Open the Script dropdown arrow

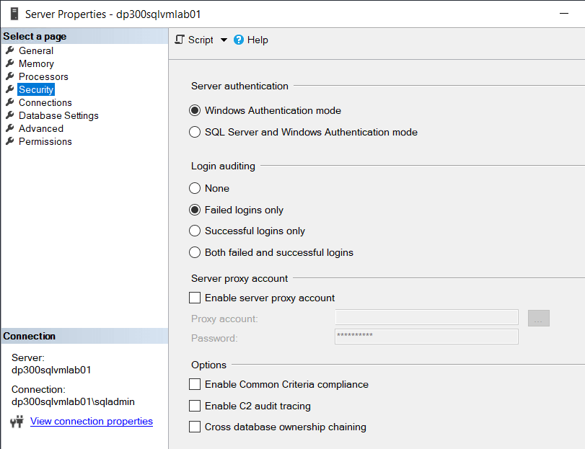click(x=224, y=40)
